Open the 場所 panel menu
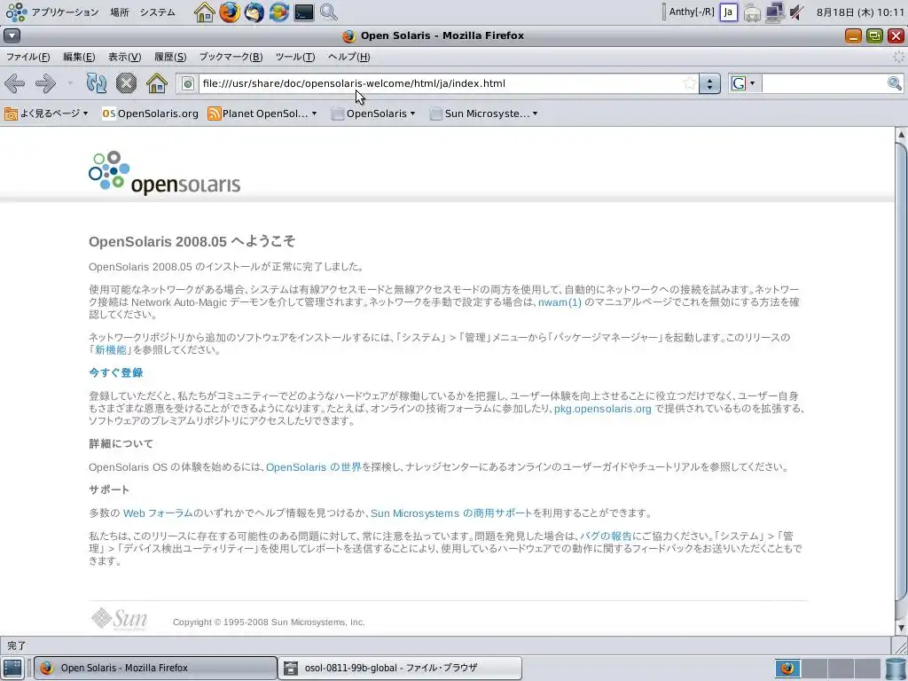This screenshot has height=681, width=908. [120, 12]
